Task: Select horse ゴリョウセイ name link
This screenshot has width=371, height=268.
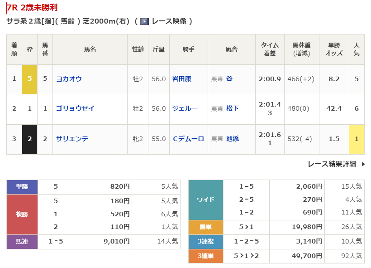Action: pos(75,109)
